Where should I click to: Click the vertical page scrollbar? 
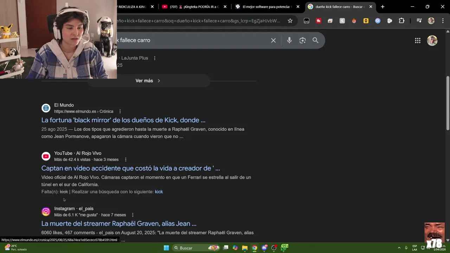(448, 103)
